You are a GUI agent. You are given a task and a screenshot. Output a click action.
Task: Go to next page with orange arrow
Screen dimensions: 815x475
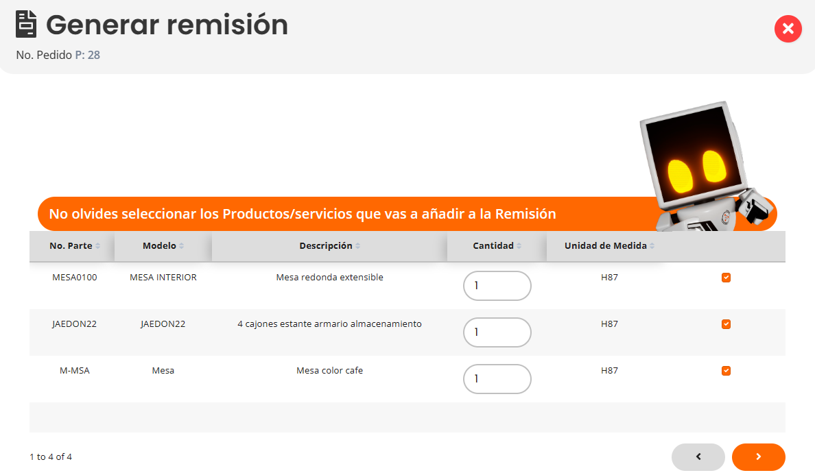[758, 457]
